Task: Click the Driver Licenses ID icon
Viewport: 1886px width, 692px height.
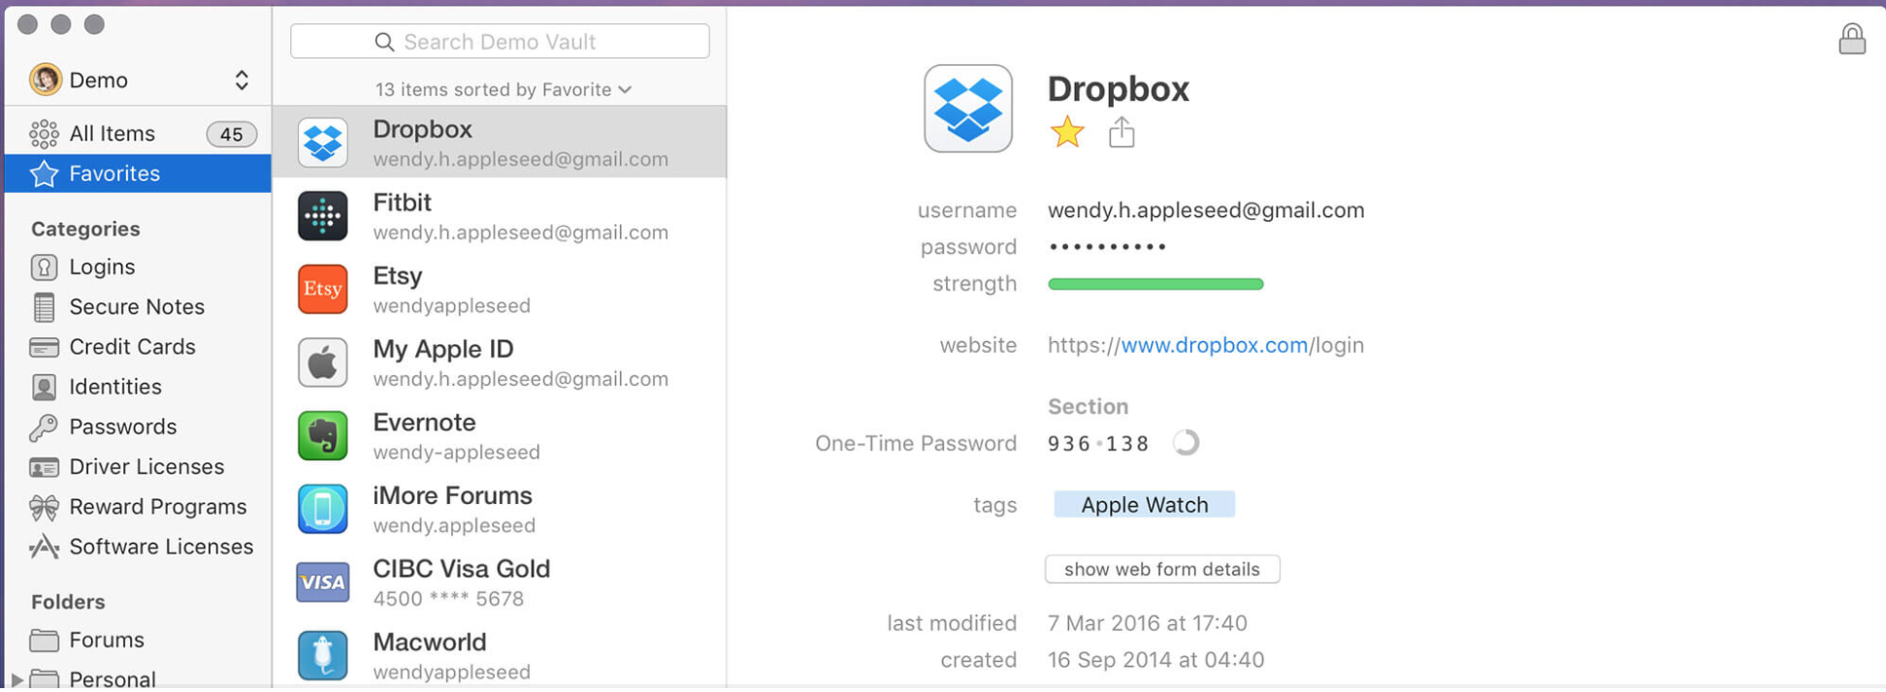Action: click(44, 467)
